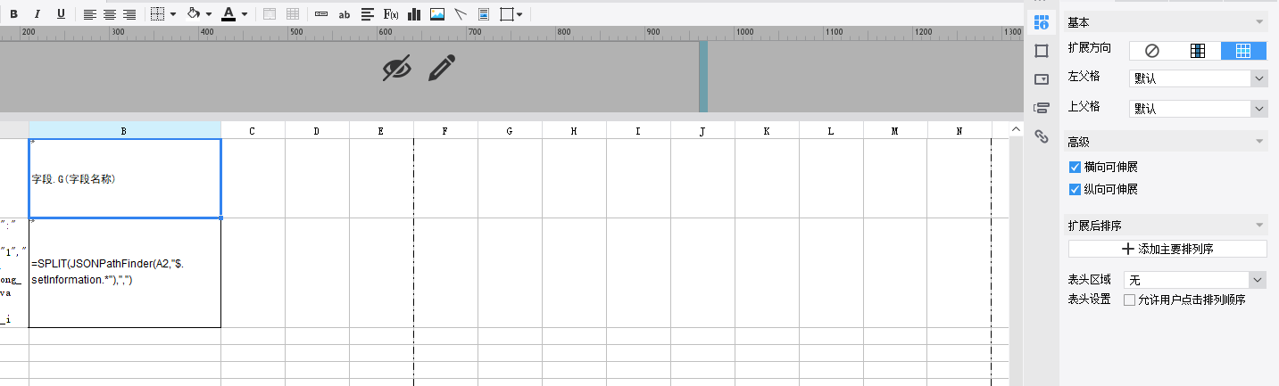Set expand direction to vertical

[x=1198, y=51]
